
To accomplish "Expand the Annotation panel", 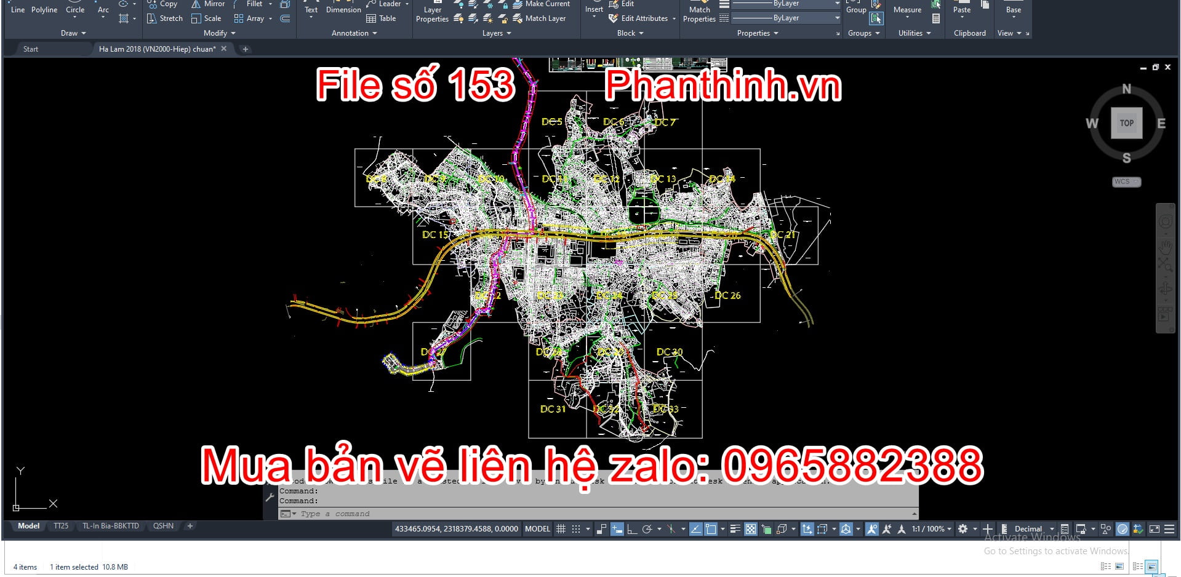I will point(354,33).
